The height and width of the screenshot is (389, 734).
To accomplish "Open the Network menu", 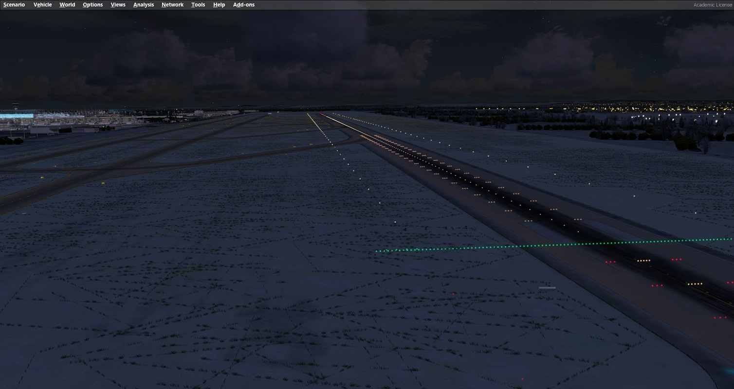I will 172,5.
